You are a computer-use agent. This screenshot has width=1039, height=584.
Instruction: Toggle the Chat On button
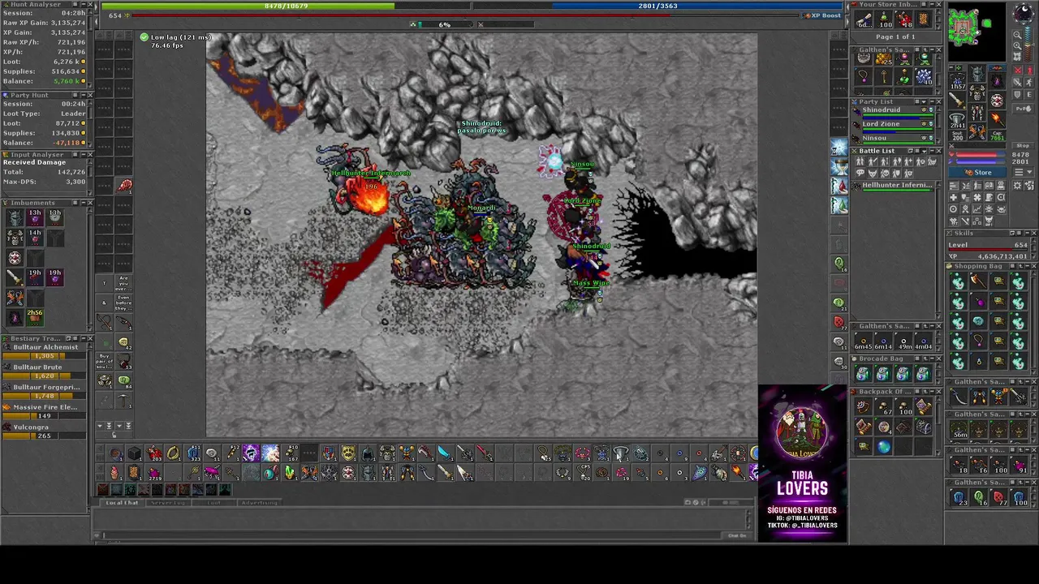tap(737, 535)
